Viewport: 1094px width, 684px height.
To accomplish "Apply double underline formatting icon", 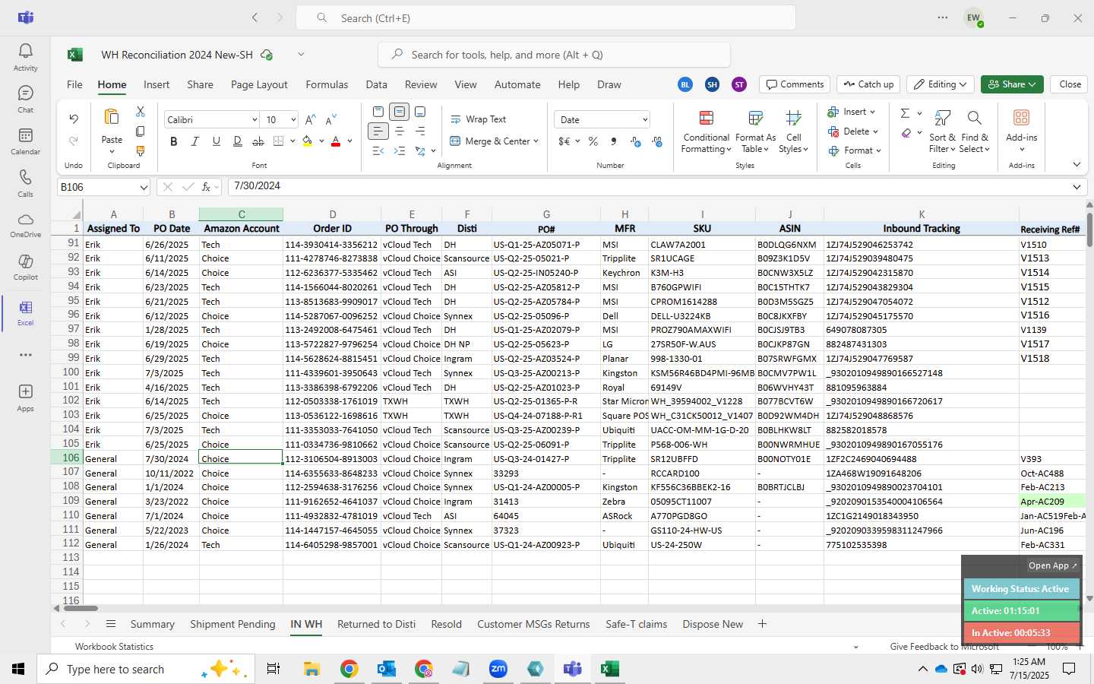I will click(237, 141).
